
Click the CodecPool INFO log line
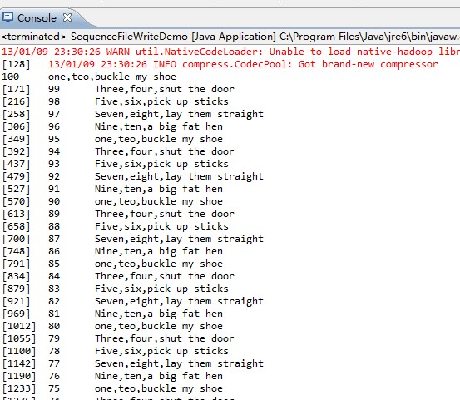(243, 64)
